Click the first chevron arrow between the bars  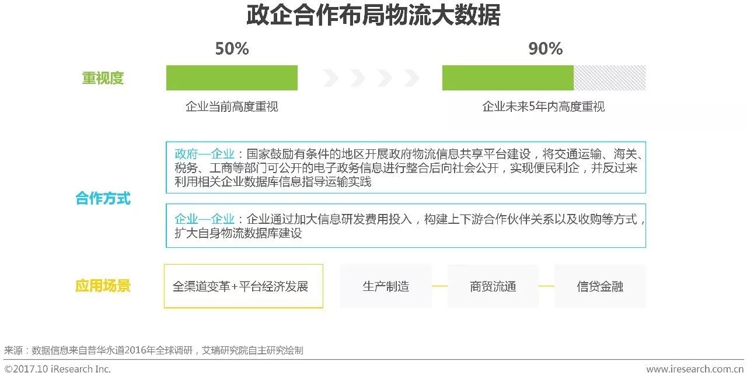(x=331, y=78)
